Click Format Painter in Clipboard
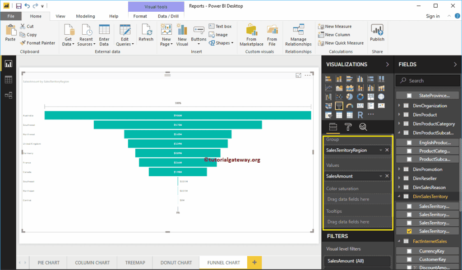 [37, 43]
